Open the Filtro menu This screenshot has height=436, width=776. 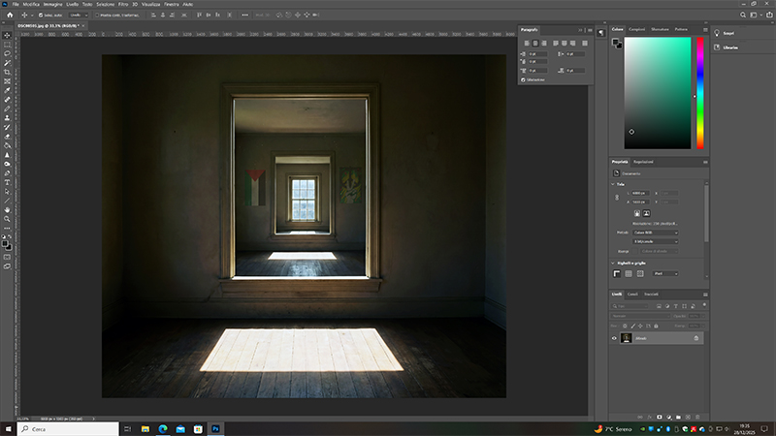pos(123,4)
